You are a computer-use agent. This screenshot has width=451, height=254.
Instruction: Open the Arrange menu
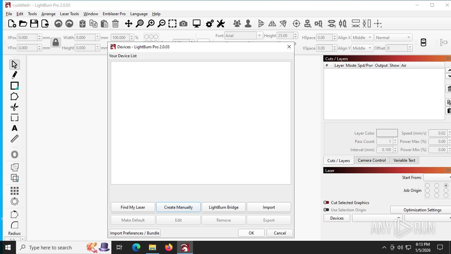[x=48, y=14]
